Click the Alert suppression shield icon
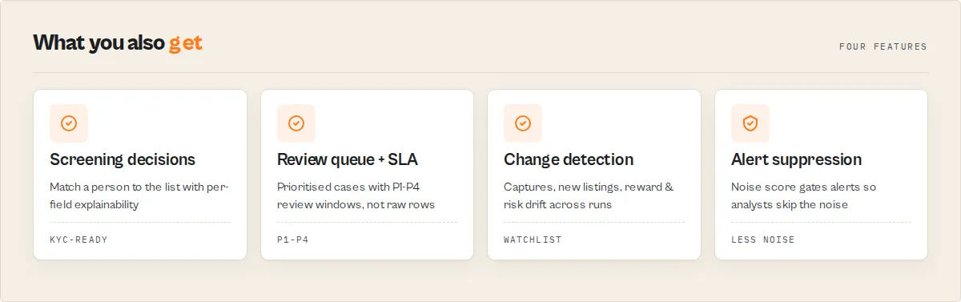Image resolution: width=961 pixels, height=302 pixels. (750, 123)
